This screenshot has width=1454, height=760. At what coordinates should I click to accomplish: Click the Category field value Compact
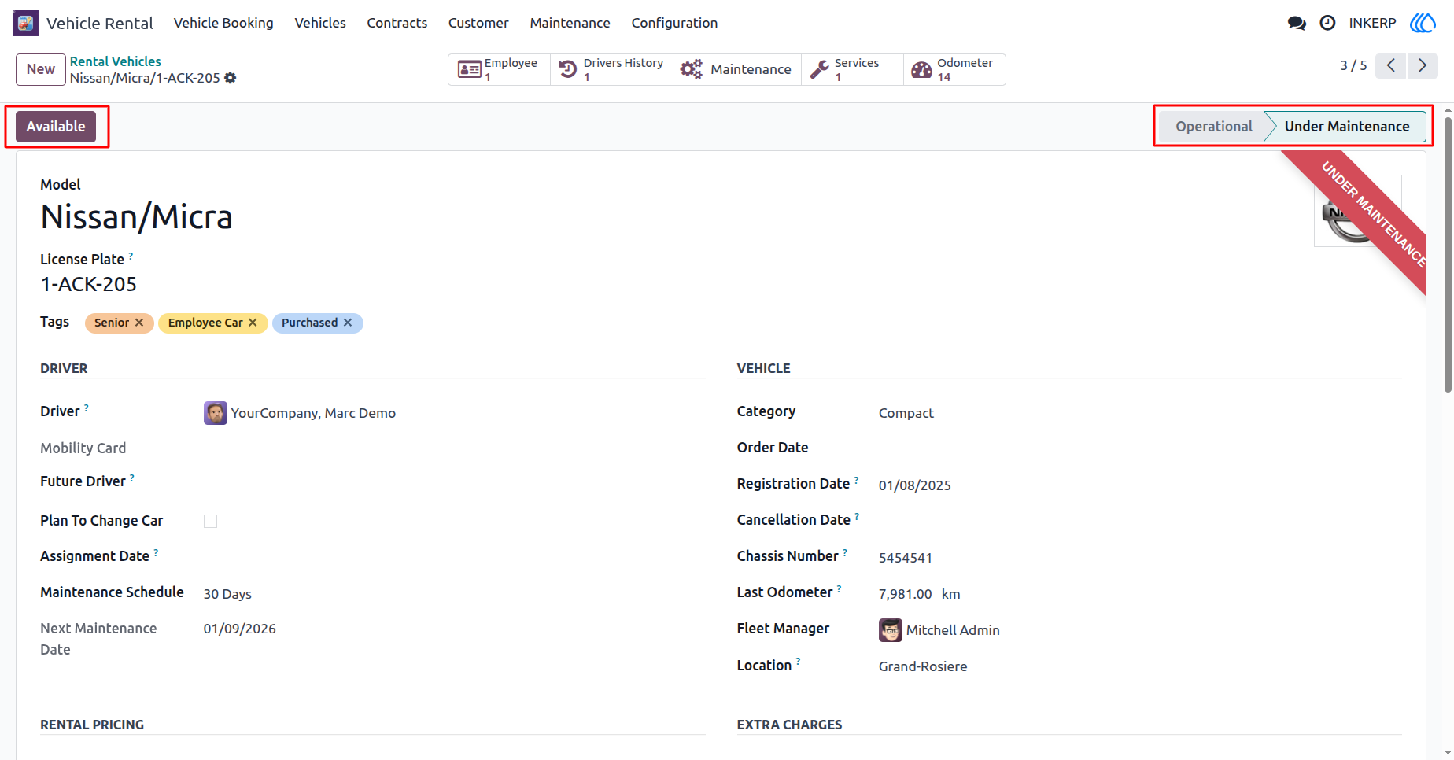(x=906, y=413)
